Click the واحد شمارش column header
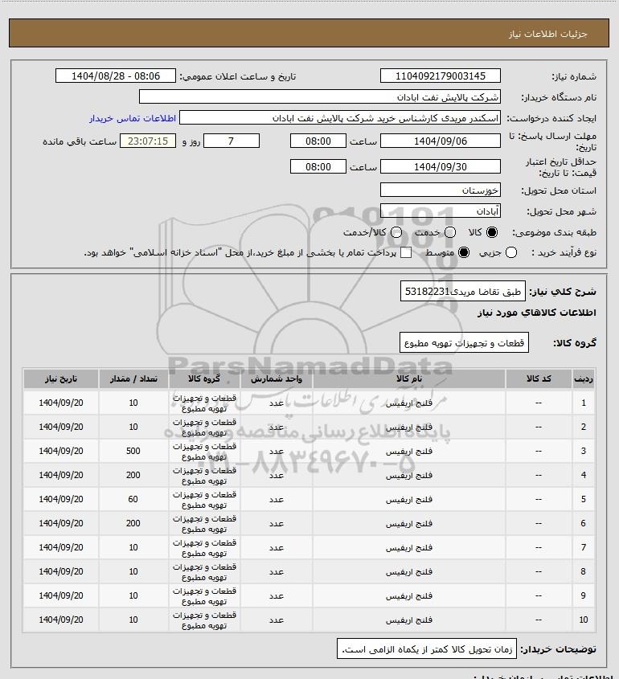The width and height of the screenshot is (619, 679). (277, 379)
